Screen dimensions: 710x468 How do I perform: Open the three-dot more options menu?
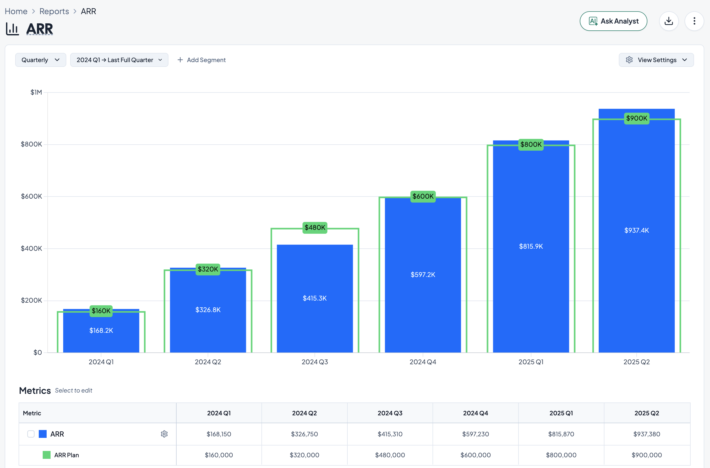[694, 21]
